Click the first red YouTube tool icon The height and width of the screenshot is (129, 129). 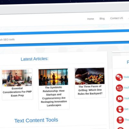[119, 77]
